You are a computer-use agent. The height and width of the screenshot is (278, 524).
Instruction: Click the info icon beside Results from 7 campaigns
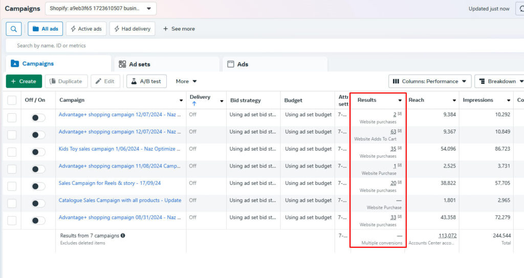(123, 236)
